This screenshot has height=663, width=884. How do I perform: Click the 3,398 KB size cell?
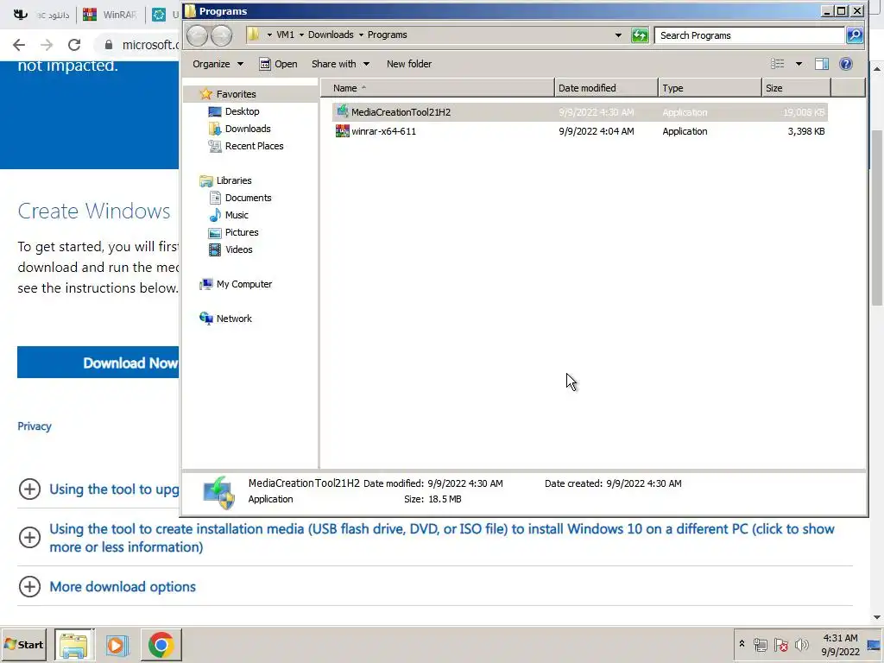[806, 131]
